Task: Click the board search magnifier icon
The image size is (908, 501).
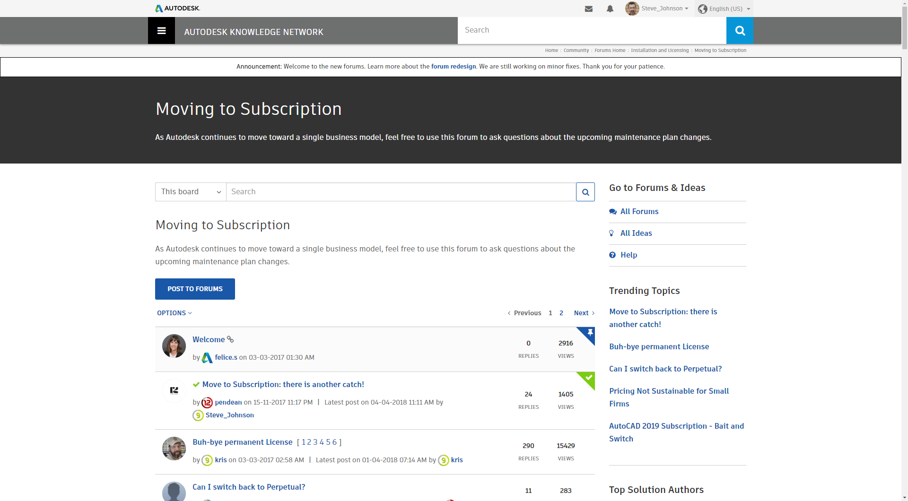Action: 585,192
